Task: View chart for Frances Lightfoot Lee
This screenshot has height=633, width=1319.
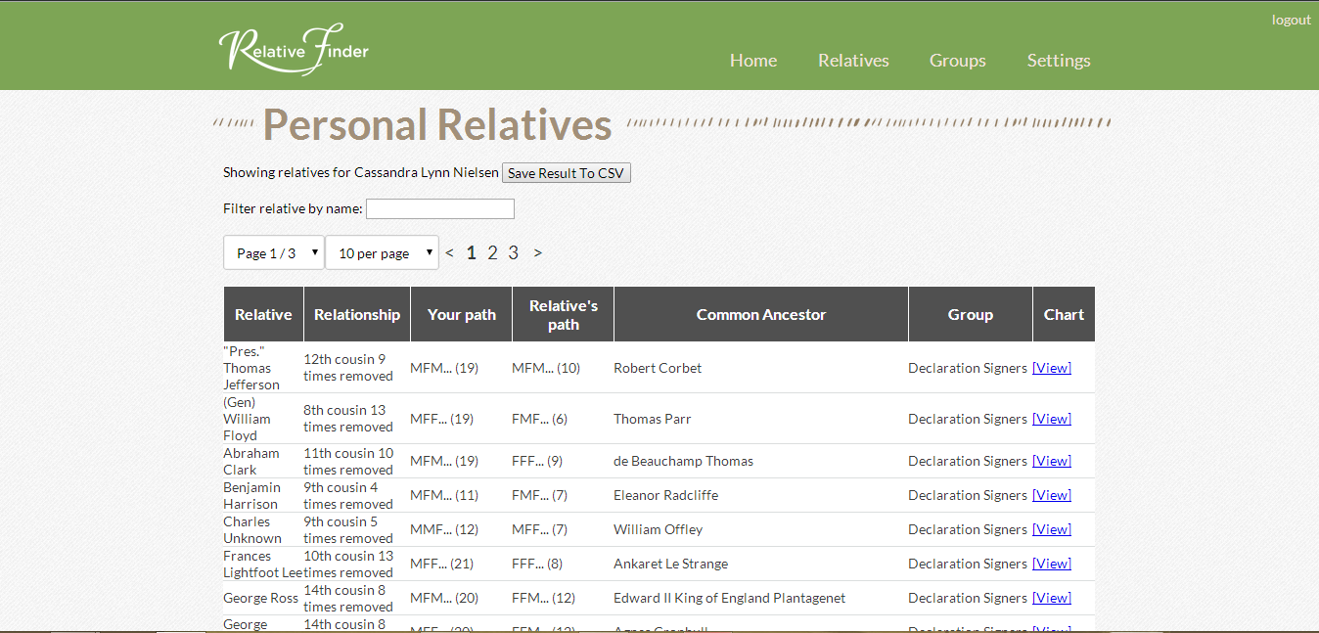Action: click(x=1051, y=563)
